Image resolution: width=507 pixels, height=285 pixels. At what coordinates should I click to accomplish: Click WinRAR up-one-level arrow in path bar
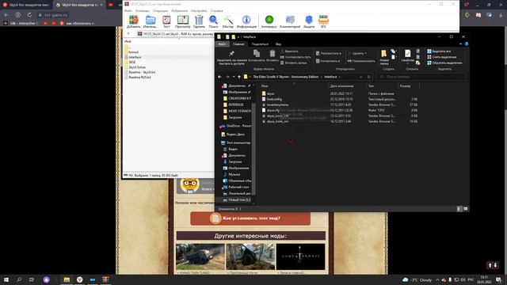click(128, 33)
